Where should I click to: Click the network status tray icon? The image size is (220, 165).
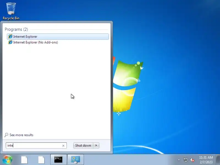[x=185, y=160]
